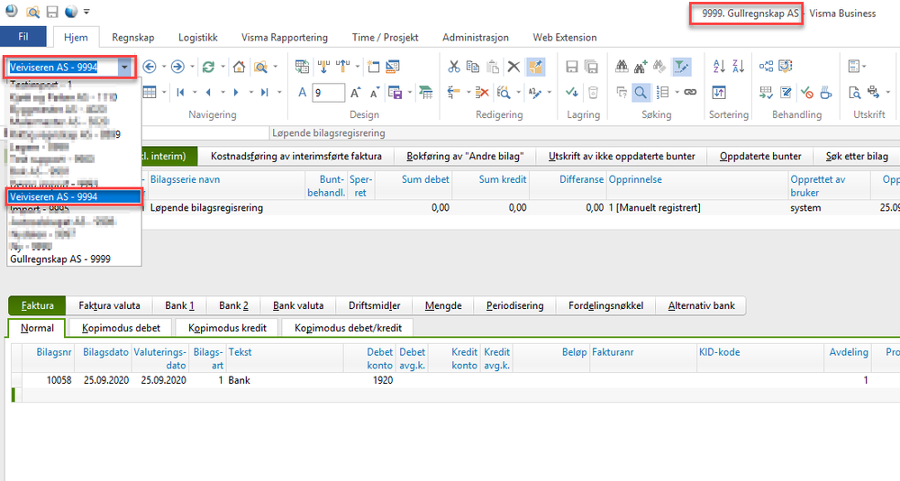Click the Cut scissors icon in Redigering
The image size is (900, 481).
point(454,67)
